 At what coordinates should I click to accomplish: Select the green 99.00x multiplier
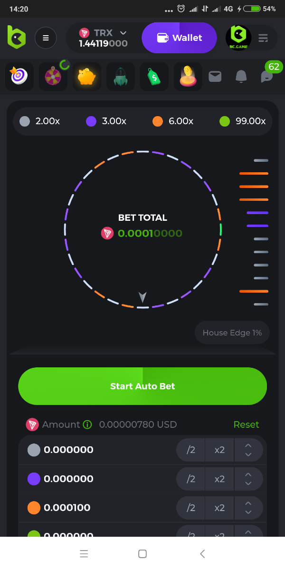243,121
